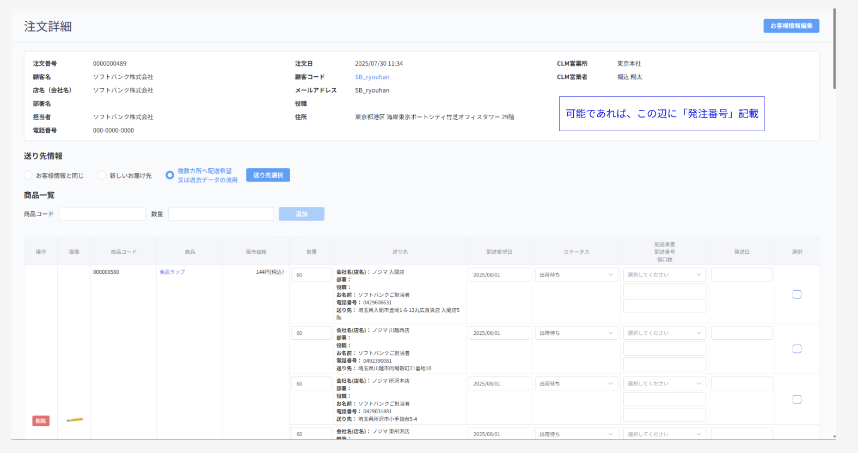Open the 出荷待ち status dropdown for 川越西店
The height and width of the screenshot is (453, 858).
coord(576,333)
